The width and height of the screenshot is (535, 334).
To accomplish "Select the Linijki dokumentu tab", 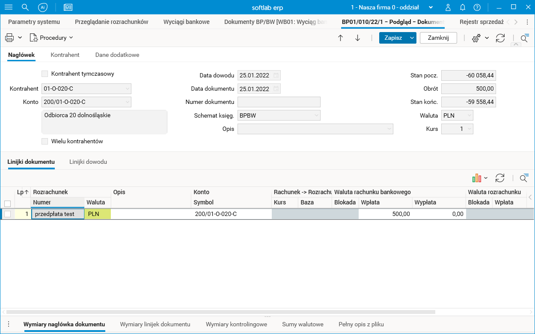I will point(31,162).
